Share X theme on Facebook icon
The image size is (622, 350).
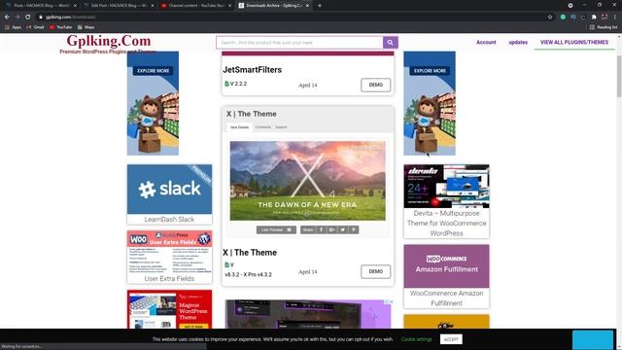(x=322, y=229)
